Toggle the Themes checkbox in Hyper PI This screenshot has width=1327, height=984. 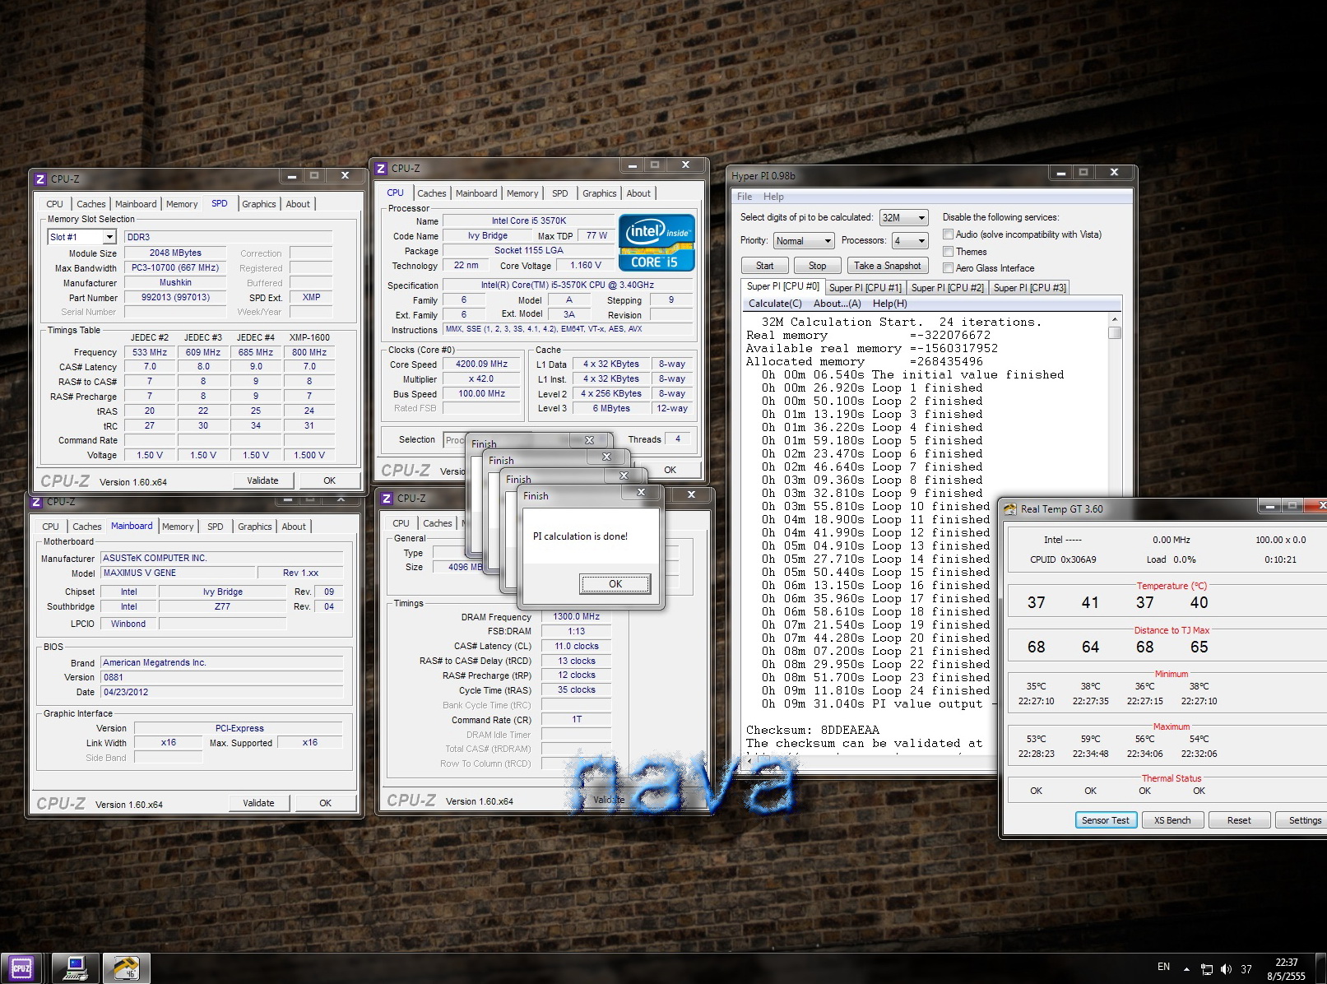[949, 252]
